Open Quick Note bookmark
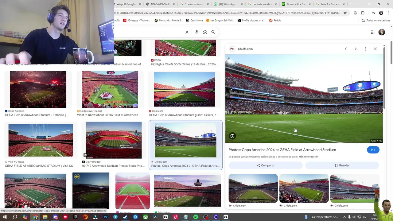393x221 pixels. click(194, 20)
